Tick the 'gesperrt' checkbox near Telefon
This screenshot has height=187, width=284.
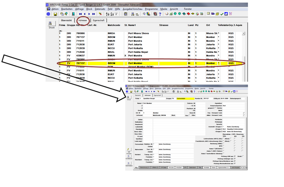click(x=215, y=108)
